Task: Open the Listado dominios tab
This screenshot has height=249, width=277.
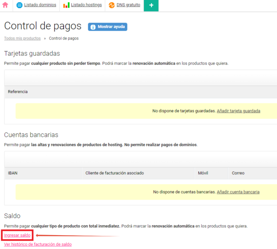Action: [x=40, y=5]
